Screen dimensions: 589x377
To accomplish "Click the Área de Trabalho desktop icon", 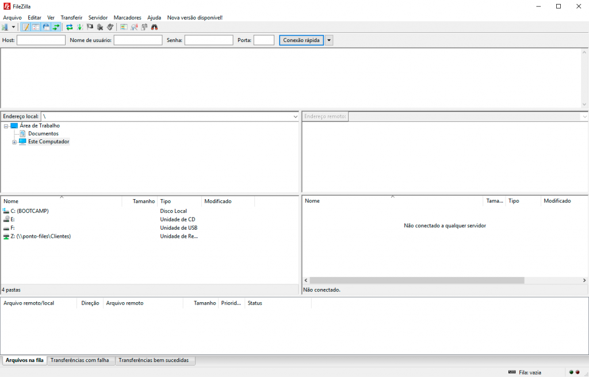I will coord(14,125).
